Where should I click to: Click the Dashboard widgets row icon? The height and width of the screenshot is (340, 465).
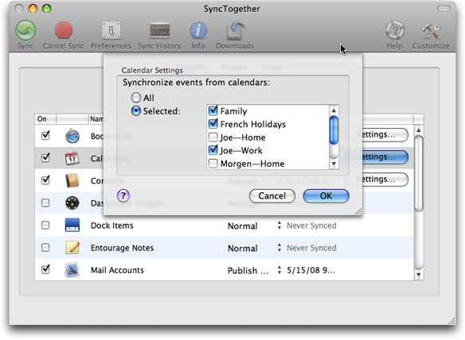(72, 203)
